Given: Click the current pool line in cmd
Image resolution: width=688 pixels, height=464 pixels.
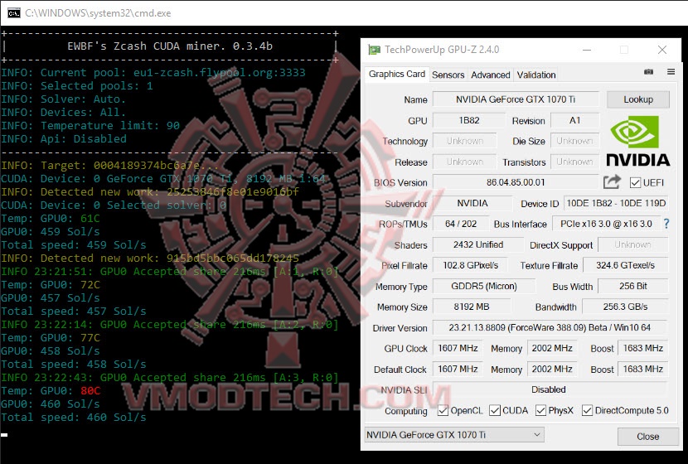Looking at the screenshot, I should click(153, 73).
